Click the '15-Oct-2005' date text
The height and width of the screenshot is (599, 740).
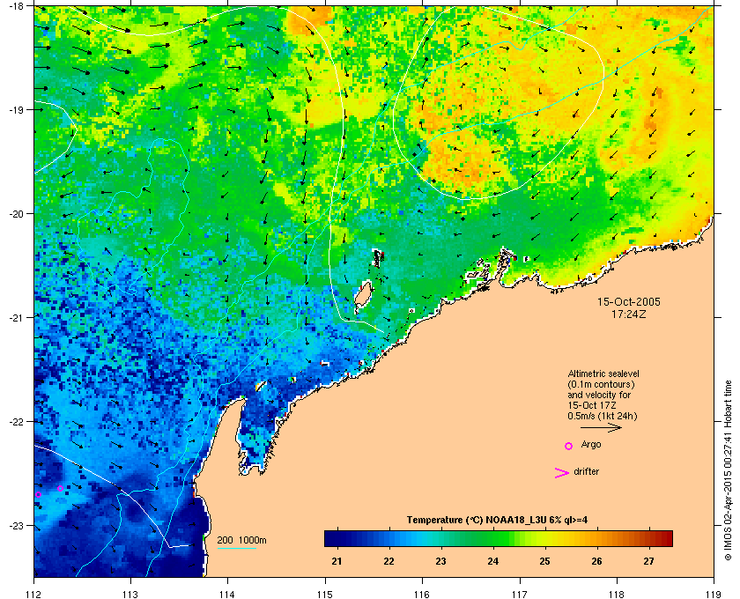629,301
